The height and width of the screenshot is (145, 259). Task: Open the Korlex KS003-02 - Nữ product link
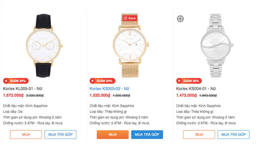pyautogui.click(x=109, y=89)
